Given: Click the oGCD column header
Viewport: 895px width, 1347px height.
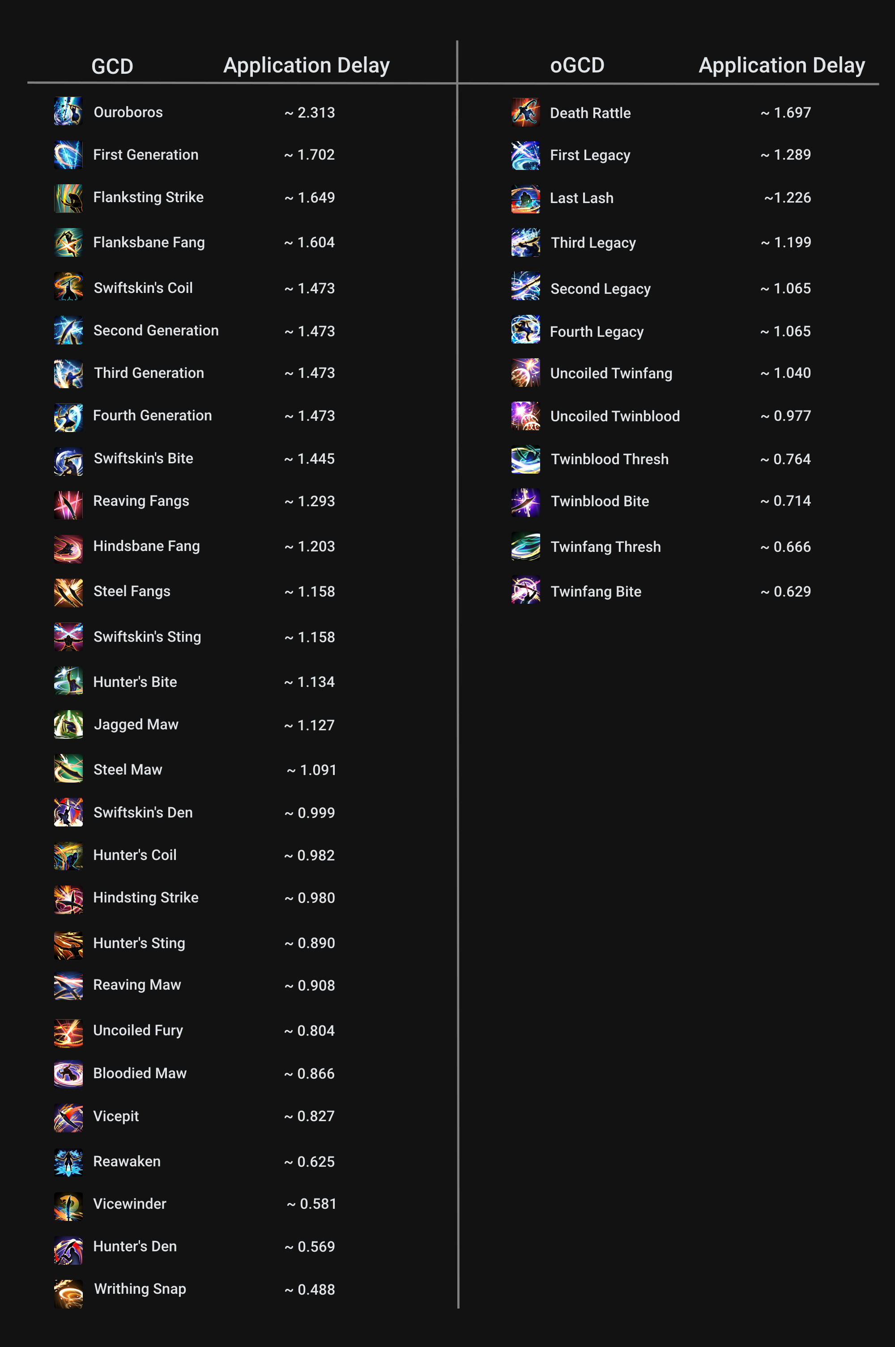Looking at the screenshot, I should coord(577,65).
